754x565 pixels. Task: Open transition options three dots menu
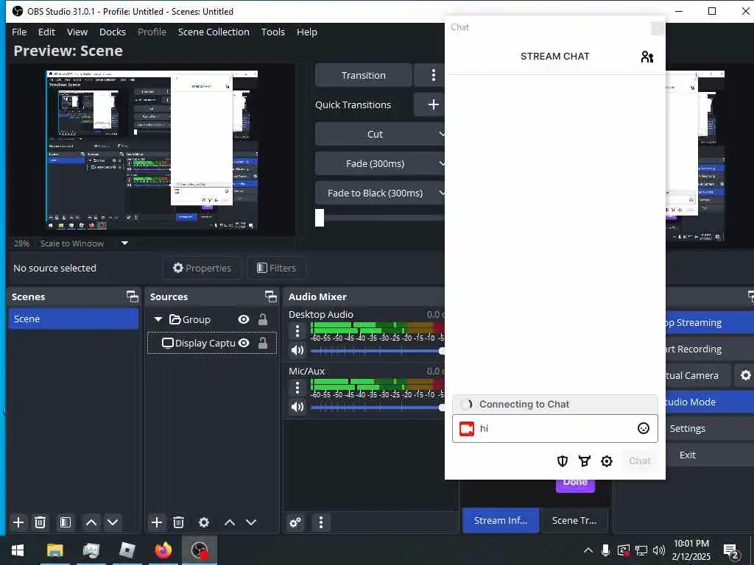433,75
